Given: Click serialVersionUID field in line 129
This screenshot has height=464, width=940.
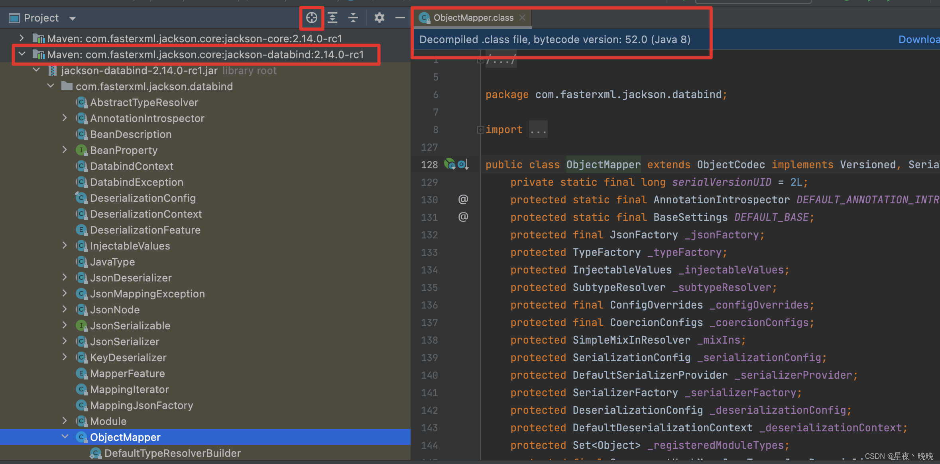Looking at the screenshot, I should coord(722,182).
